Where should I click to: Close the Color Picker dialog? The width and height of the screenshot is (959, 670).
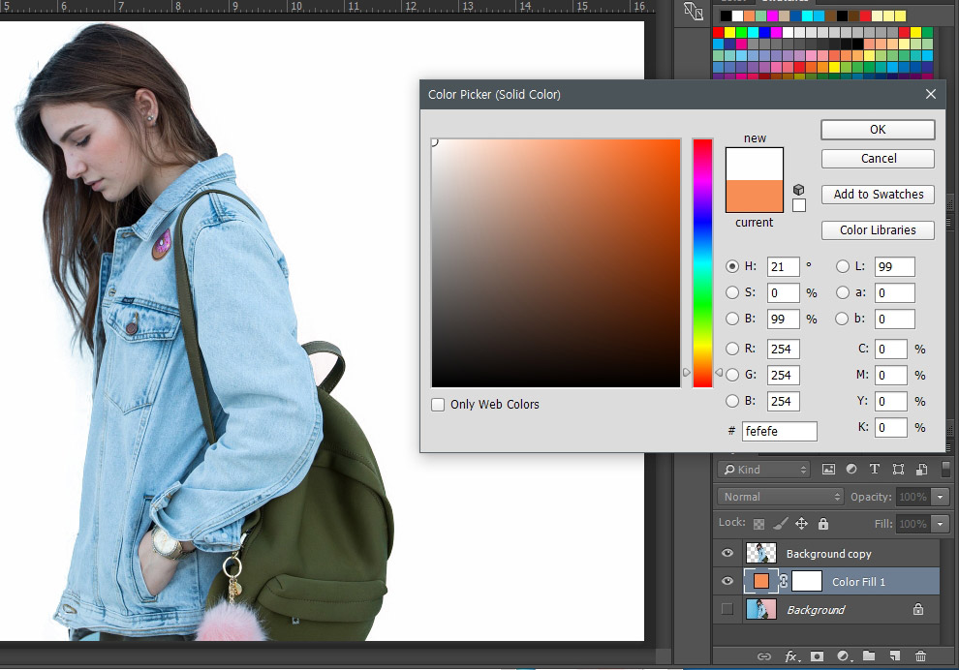[x=930, y=94]
